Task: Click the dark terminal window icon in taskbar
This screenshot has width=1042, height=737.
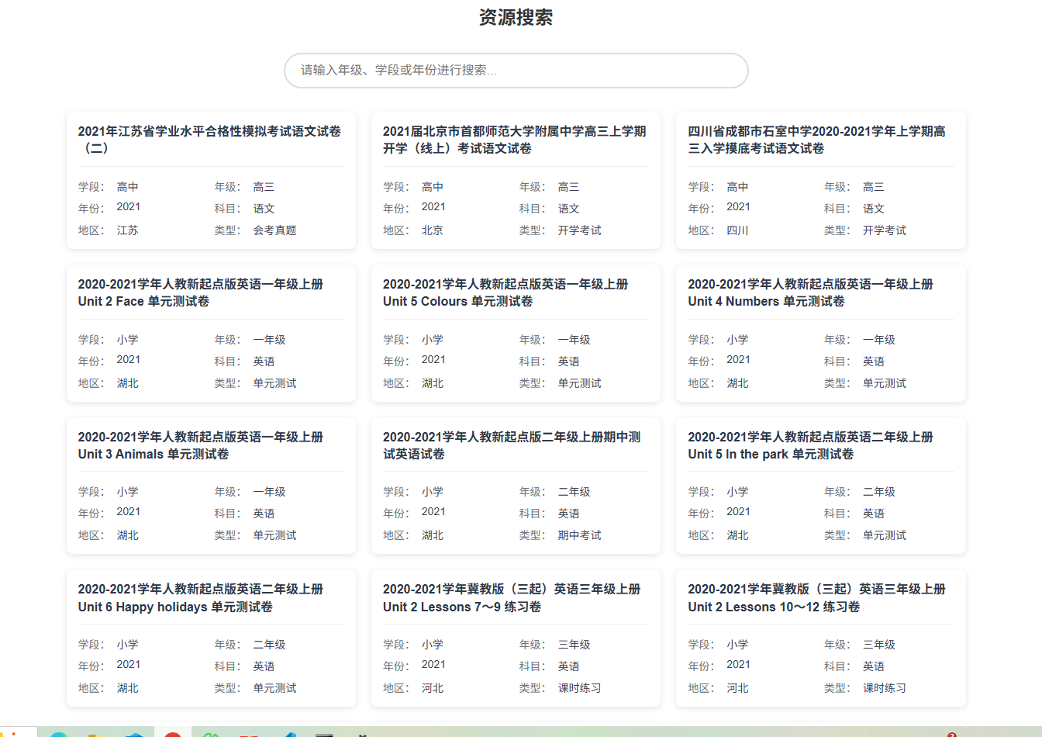Action: pyautogui.click(x=323, y=733)
